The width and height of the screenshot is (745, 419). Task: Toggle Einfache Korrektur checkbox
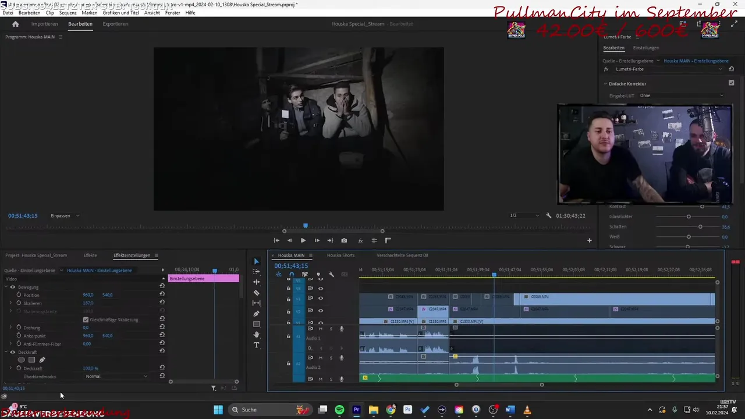[x=732, y=83]
